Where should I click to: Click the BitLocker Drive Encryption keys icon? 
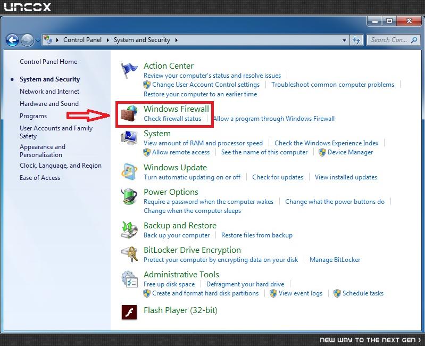point(129,254)
